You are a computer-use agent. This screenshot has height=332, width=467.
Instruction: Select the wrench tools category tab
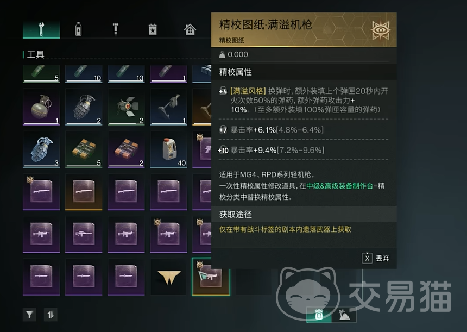pyautogui.click(x=41, y=29)
